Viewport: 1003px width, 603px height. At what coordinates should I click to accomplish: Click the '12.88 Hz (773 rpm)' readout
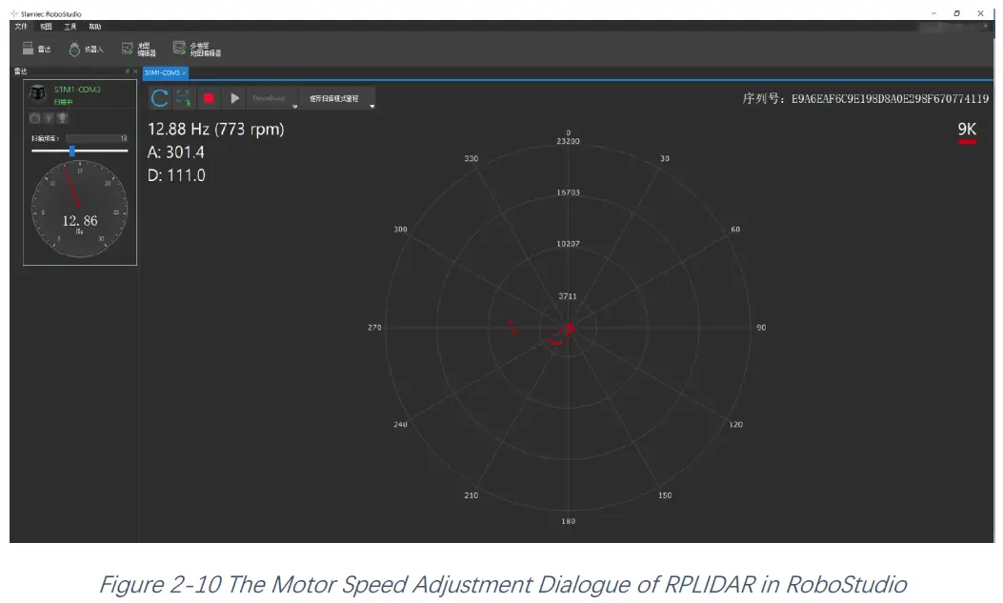[x=215, y=130]
